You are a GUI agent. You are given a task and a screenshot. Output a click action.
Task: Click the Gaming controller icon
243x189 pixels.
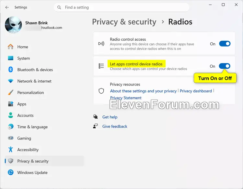coord(11,138)
